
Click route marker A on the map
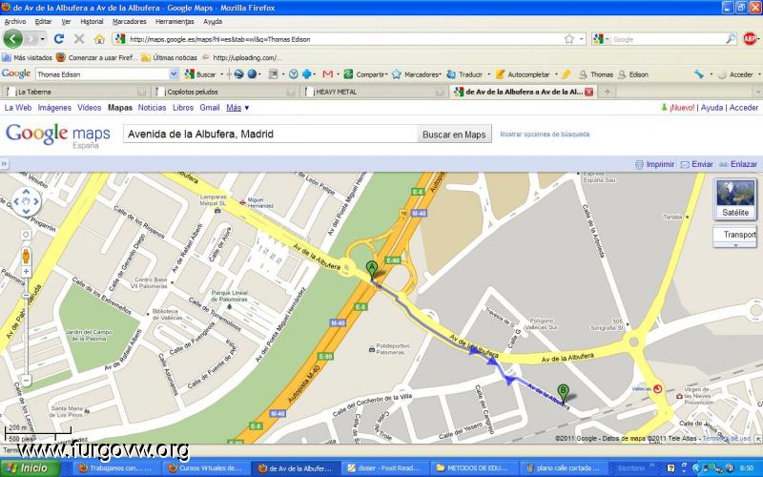pyautogui.click(x=371, y=269)
